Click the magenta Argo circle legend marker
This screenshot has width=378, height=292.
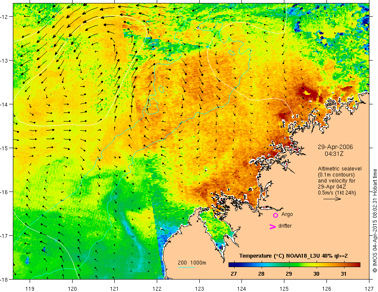point(275,215)
